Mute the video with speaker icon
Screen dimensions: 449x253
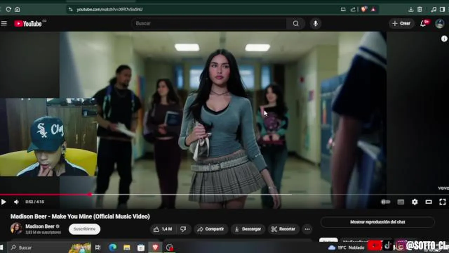tap(16, 202)
